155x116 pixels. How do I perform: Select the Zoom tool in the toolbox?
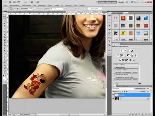point(5,73)
